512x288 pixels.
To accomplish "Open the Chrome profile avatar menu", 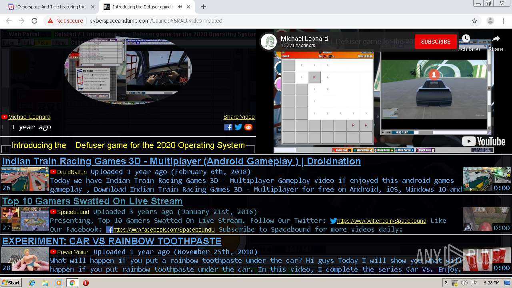I will [x=490, y=21].
